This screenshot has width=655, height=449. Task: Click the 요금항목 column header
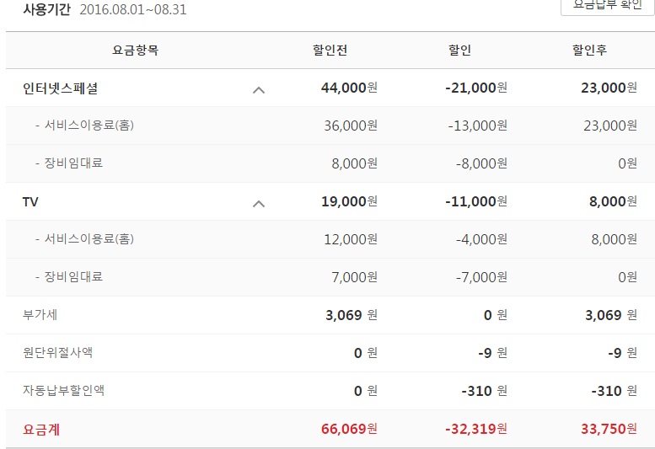click(x=135, y=51)
